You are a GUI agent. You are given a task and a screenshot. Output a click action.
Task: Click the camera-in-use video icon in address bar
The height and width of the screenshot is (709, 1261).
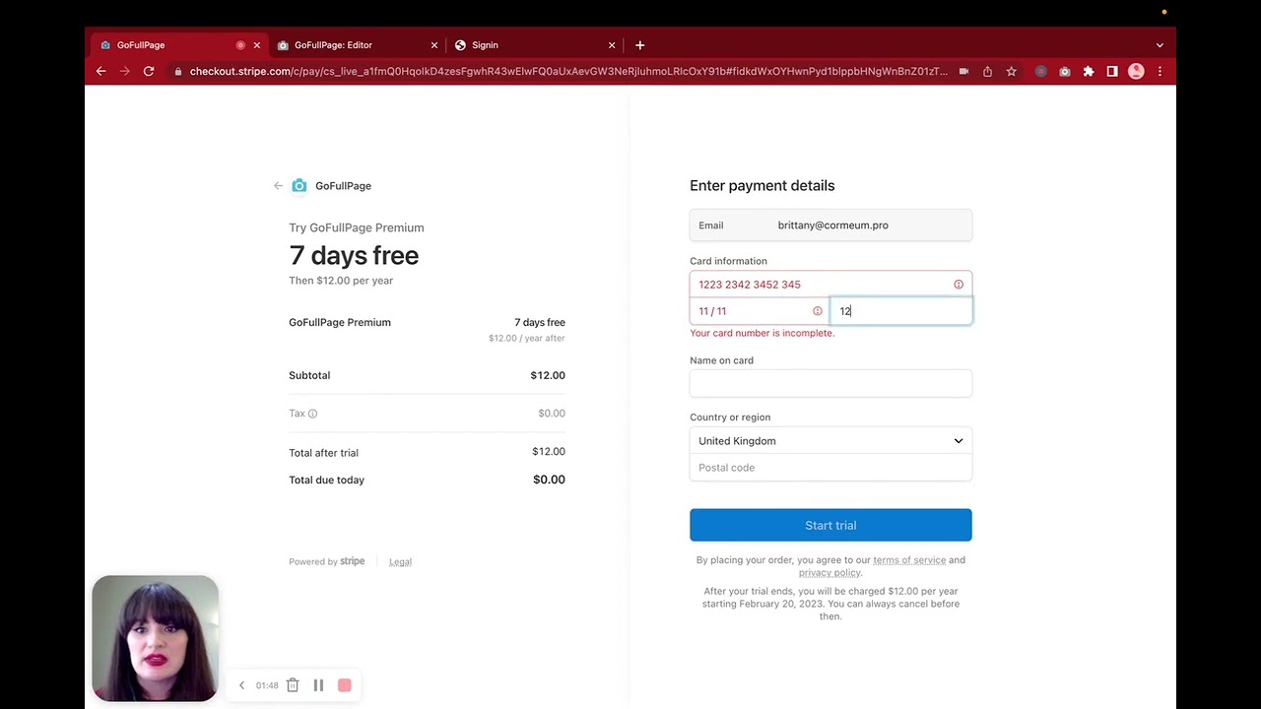click(963, 71)
